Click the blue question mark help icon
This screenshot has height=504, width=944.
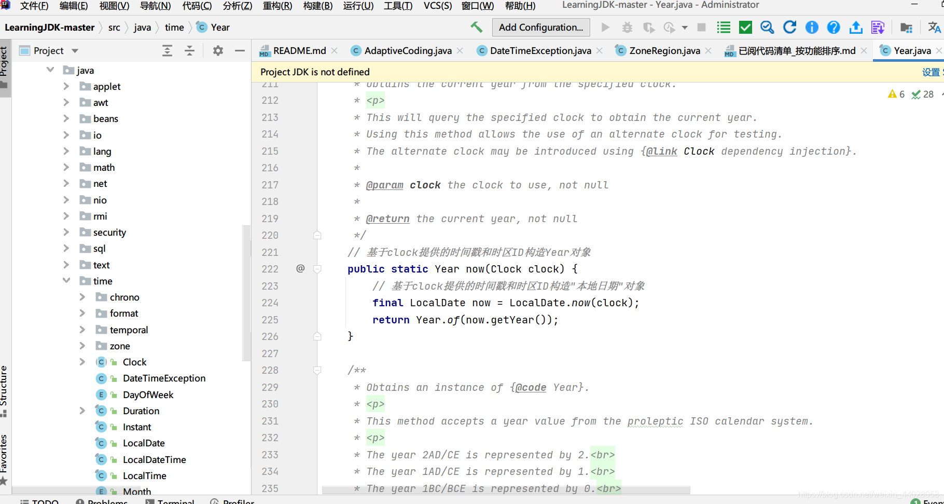click(834, 27)
